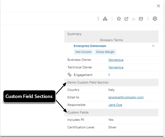
Task: Select the Net Income term tag
Action: pos(83,52)
